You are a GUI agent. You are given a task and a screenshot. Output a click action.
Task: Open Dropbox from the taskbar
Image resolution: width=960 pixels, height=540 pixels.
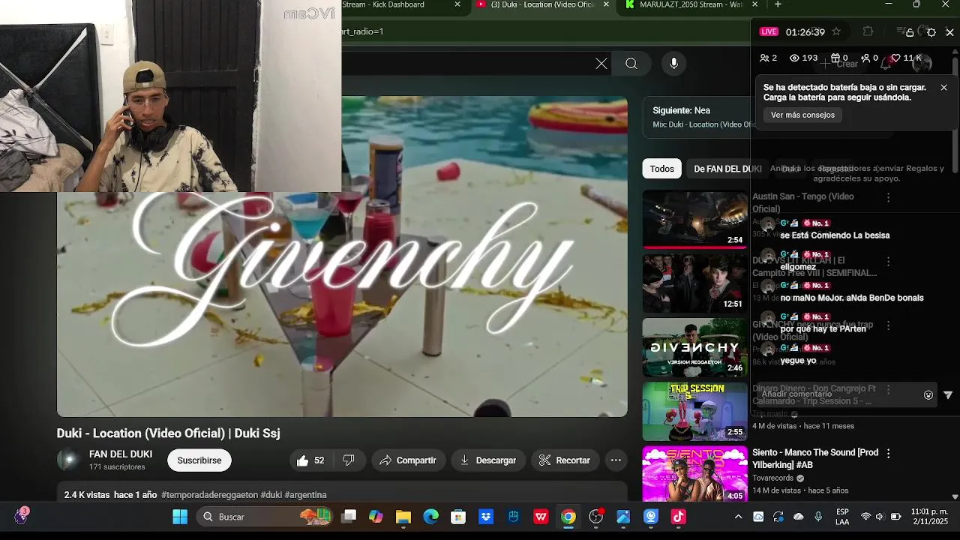486,517
